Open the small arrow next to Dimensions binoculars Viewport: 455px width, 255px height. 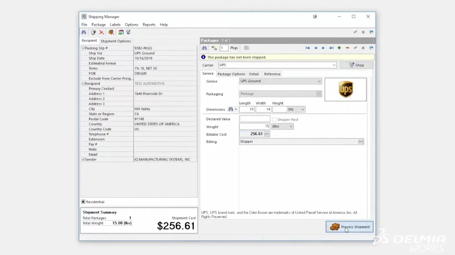tap(236, 109)
